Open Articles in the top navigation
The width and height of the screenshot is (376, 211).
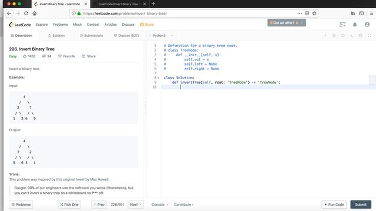(x=110, y=25)
